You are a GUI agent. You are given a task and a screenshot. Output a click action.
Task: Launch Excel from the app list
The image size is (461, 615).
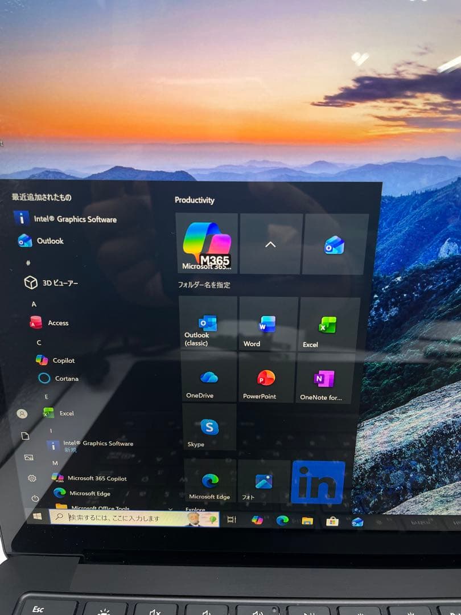click(59, 413)
